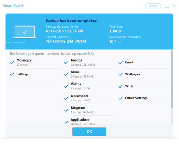Click the 'Backup date and time:' label
The height and width of the screenshot is (144, 179).
click(62, 27)
